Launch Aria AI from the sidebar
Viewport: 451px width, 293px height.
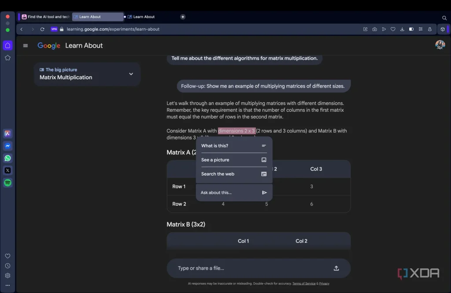(x=8, y=134)
